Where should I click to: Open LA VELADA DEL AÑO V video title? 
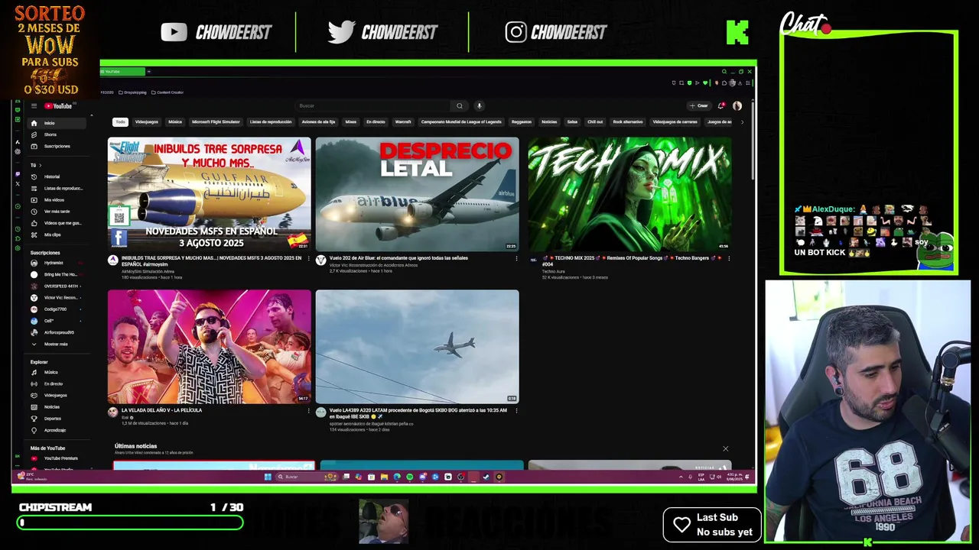tap(161, 410)
